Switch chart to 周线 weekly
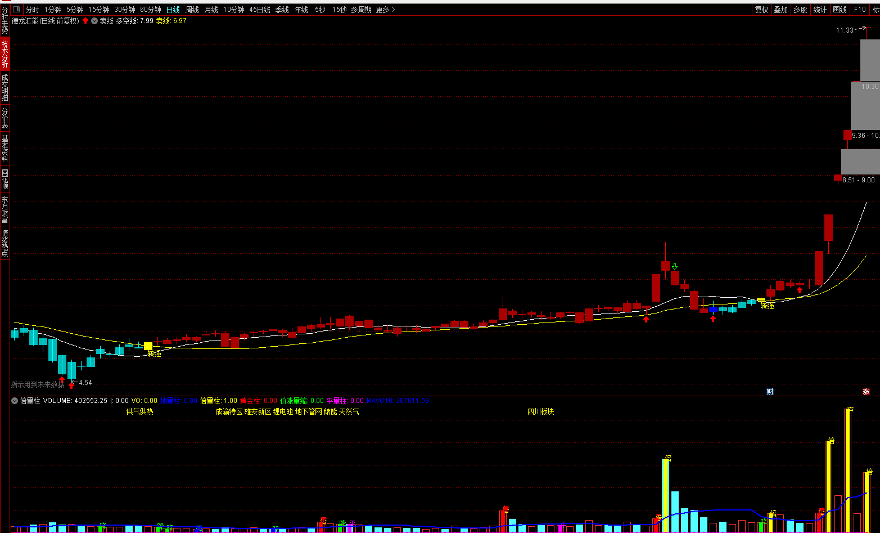Screen dimensions: 880x533 tap(192, 10)
